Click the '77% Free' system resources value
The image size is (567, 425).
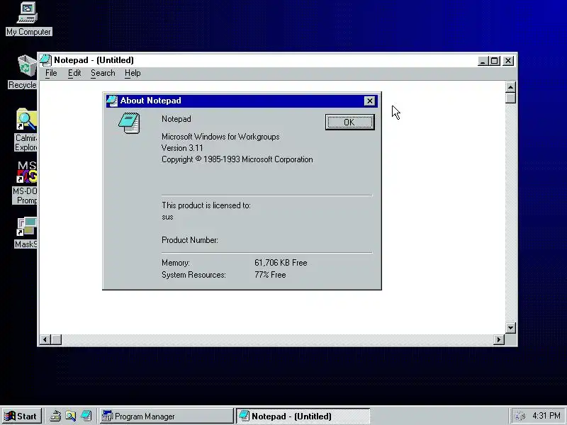270,275
